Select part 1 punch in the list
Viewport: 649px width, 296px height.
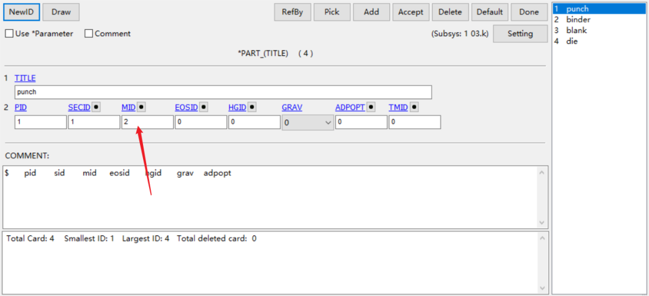pyautogui.click(x=599, y=8)
